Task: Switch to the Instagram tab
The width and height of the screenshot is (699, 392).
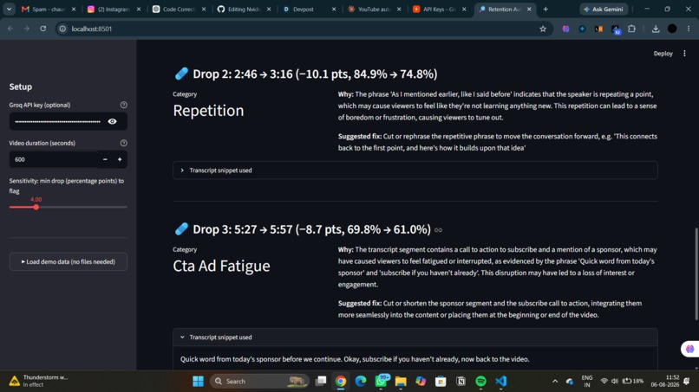Action: point(114,9)
